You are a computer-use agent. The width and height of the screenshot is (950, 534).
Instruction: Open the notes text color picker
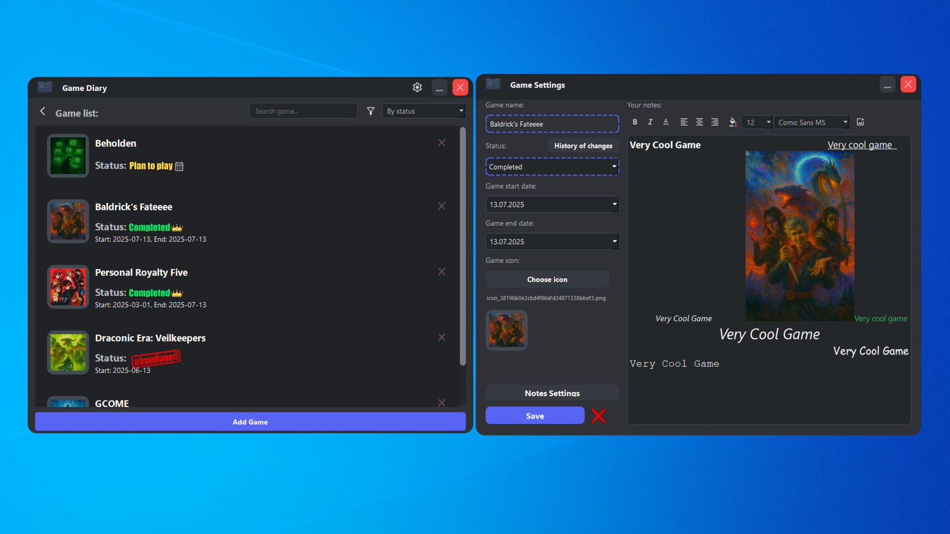(733, 122)
